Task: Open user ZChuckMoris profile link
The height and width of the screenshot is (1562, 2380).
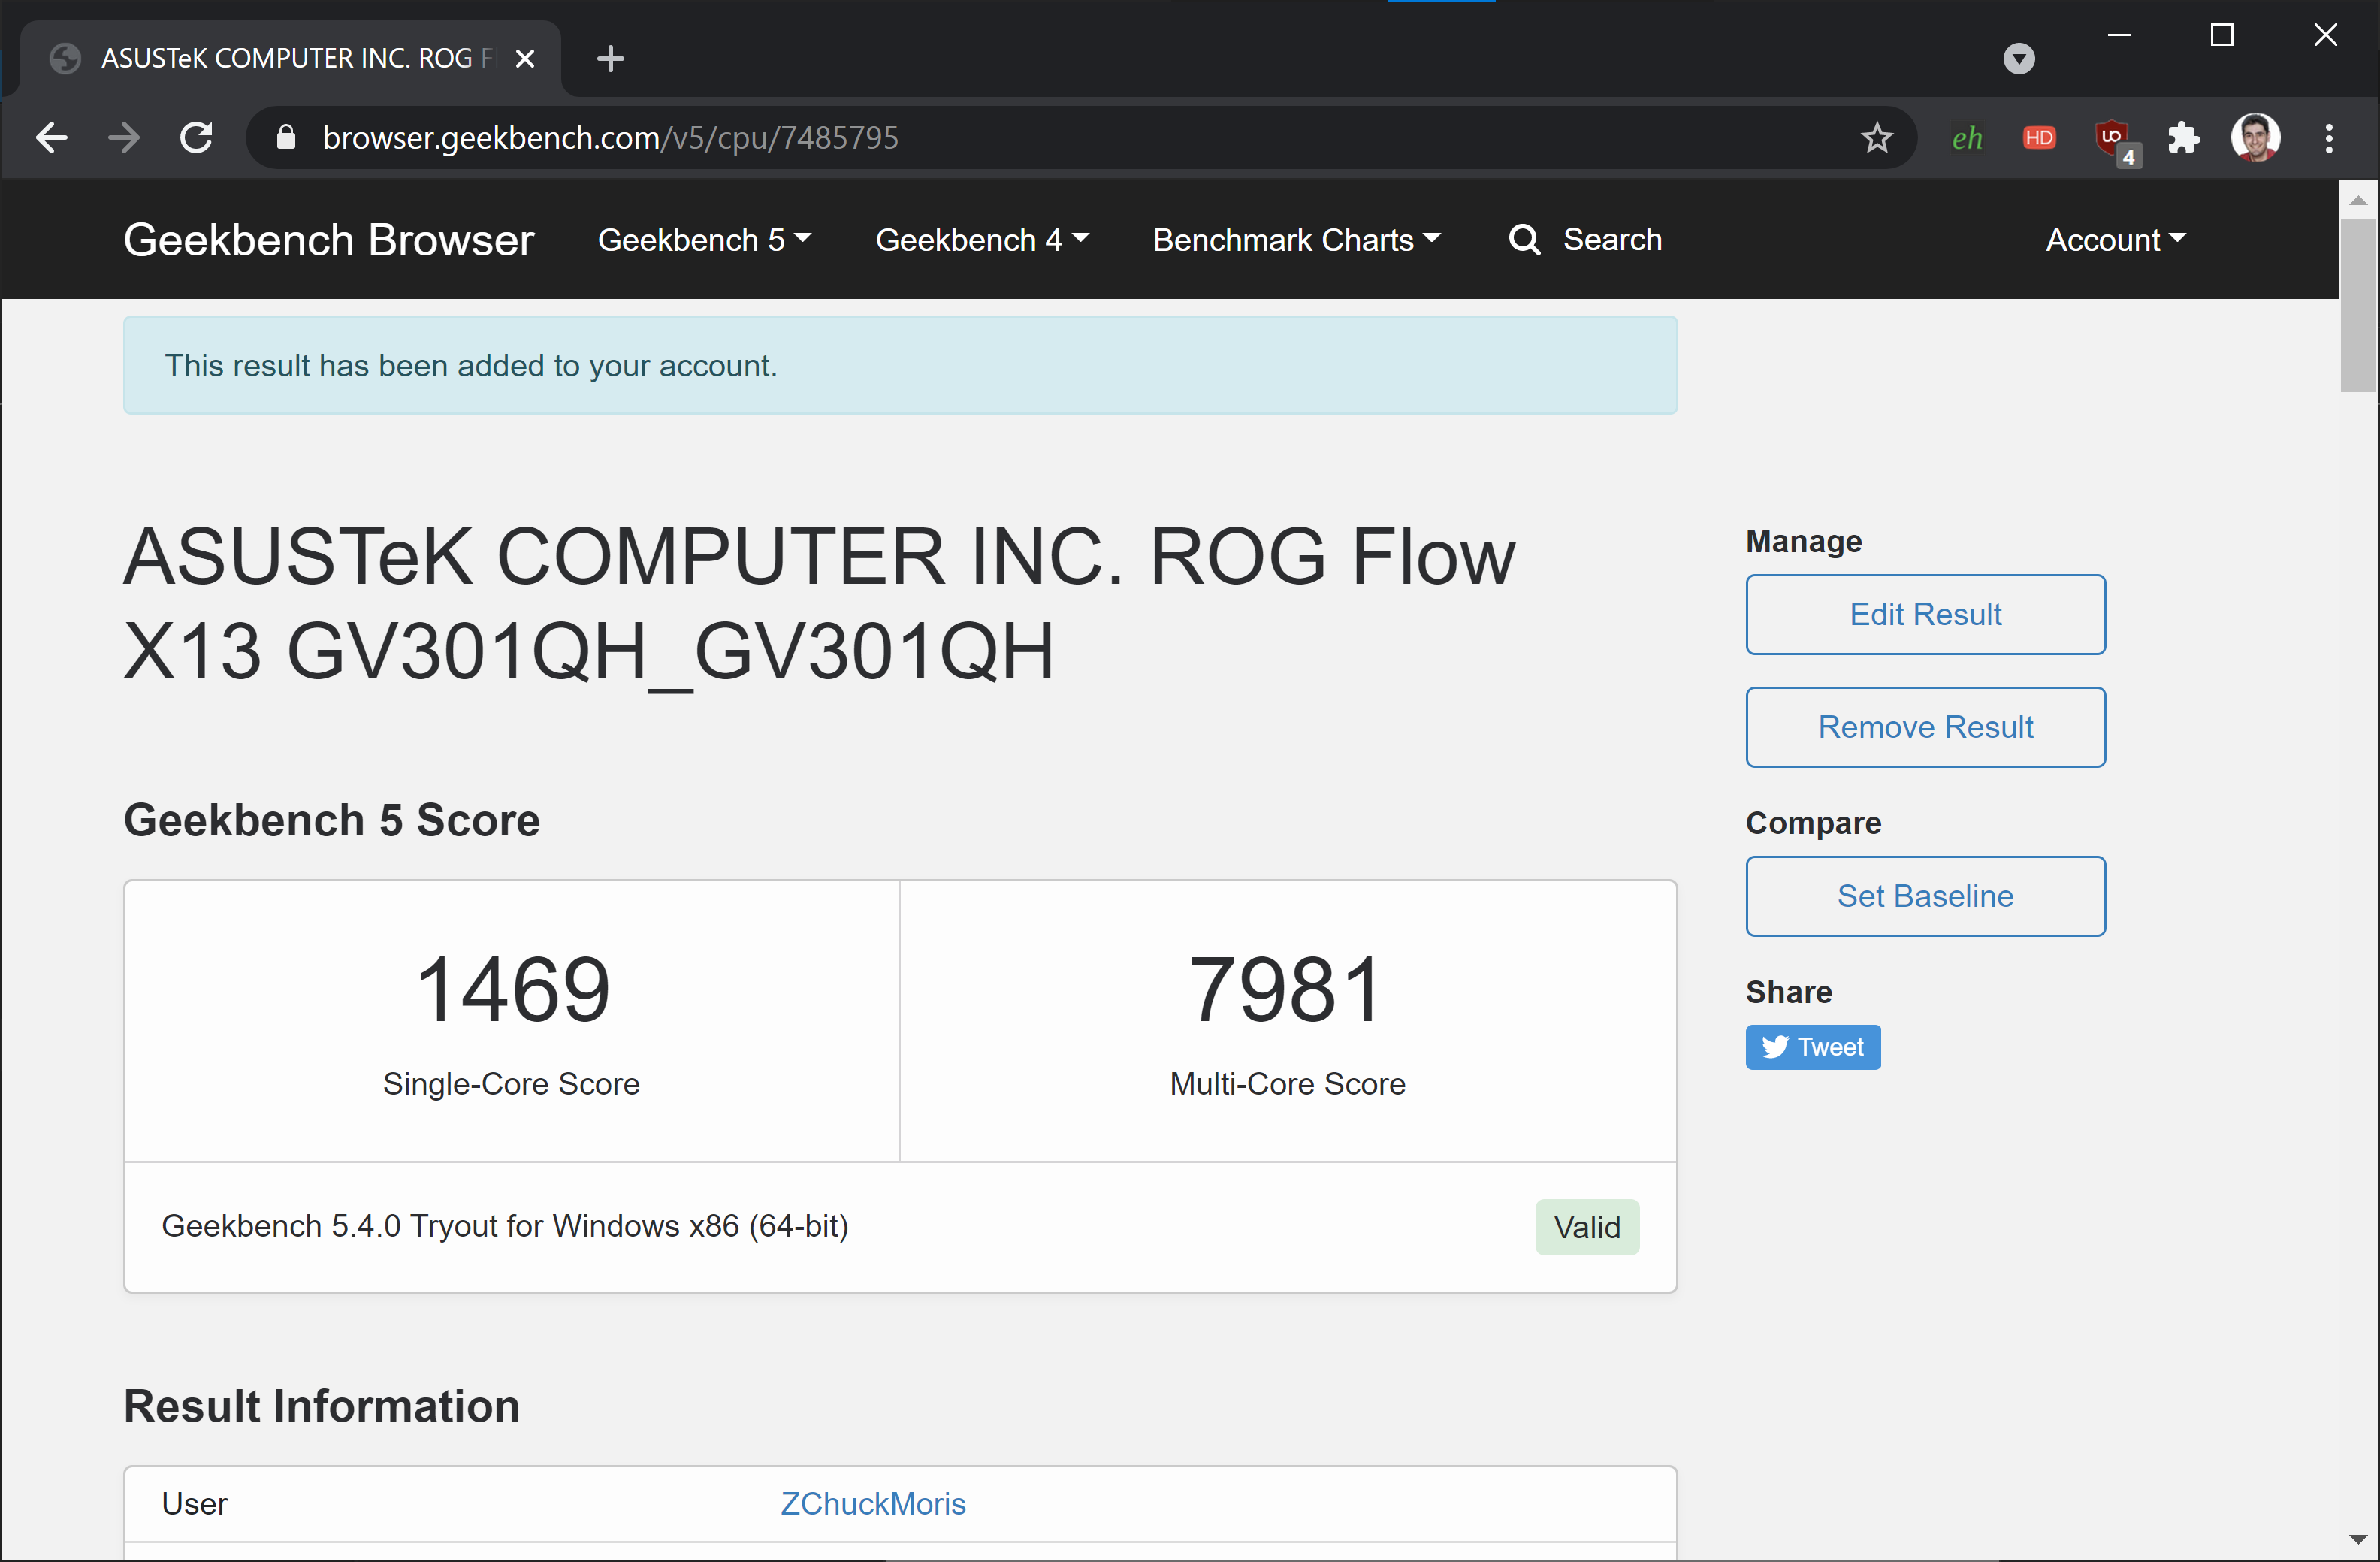Action: click(873, 1504)
